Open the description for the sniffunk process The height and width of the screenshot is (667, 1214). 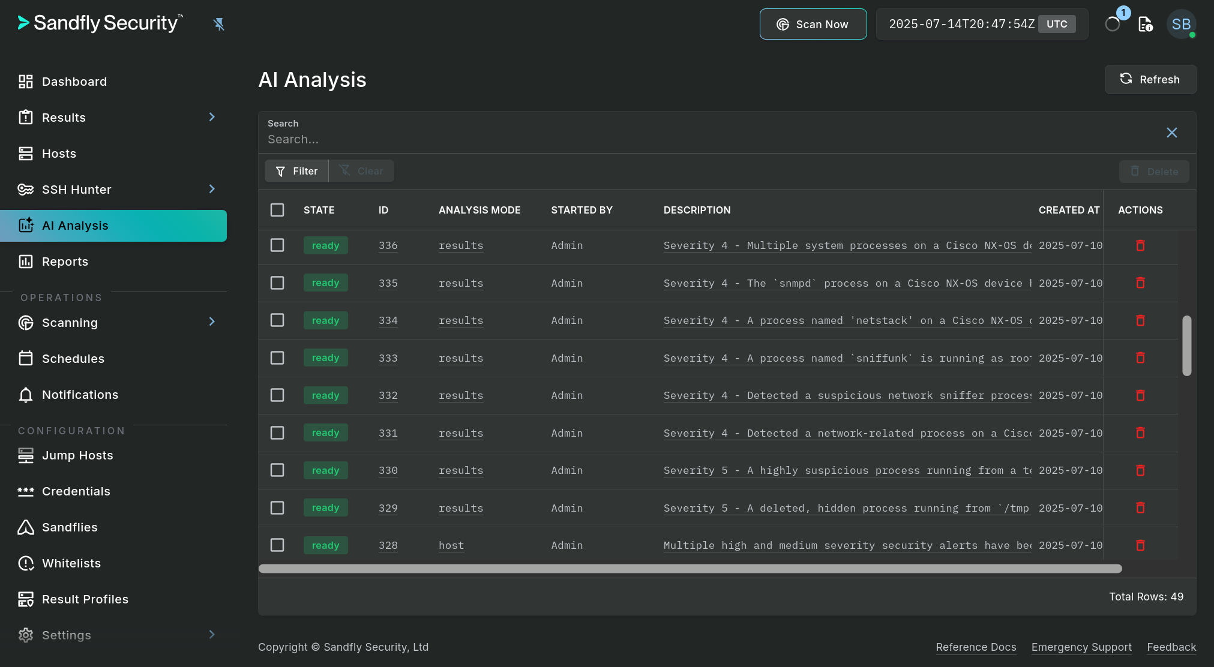[847, 358]
